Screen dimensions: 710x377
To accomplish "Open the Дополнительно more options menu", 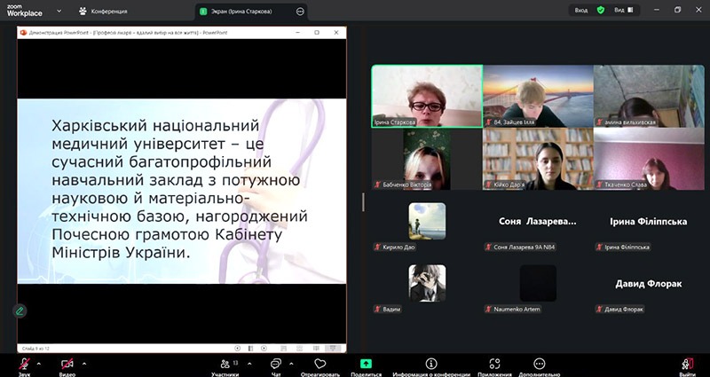I will point(540,364).
